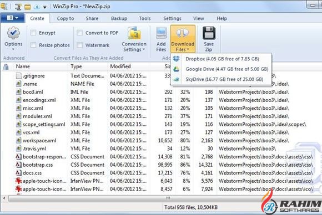The width and height of the screenshot is (322, 215).
Task: Click 'Total 958 files, 10,504KB' status text
Action: (x=191, y=207)
